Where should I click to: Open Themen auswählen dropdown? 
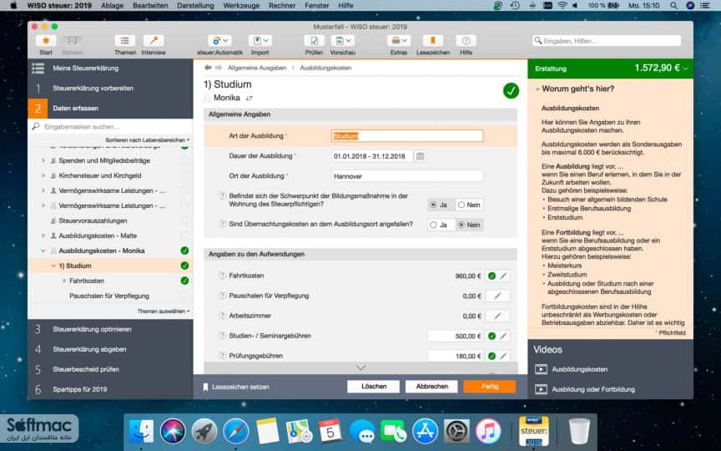164,312
